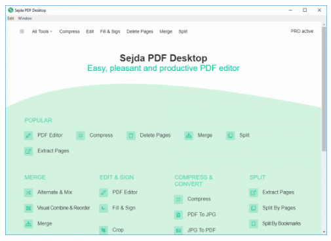Click the Split icon under Popular

[x=230, y=135]
